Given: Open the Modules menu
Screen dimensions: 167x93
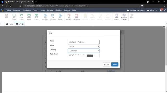Looking at the screenshot, I should tap(58, 10).
